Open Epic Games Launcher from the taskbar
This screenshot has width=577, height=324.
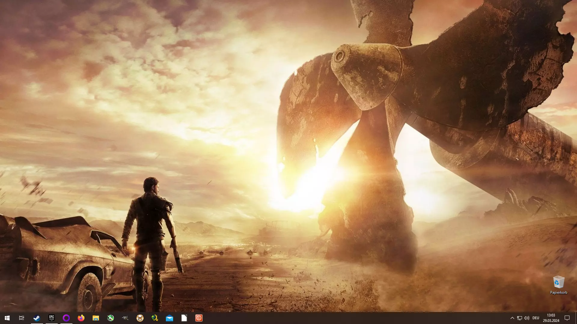tap(51, 318)
